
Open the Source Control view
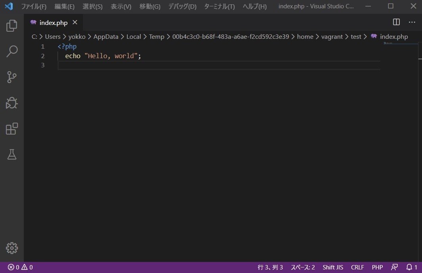[x=12, y=77]
